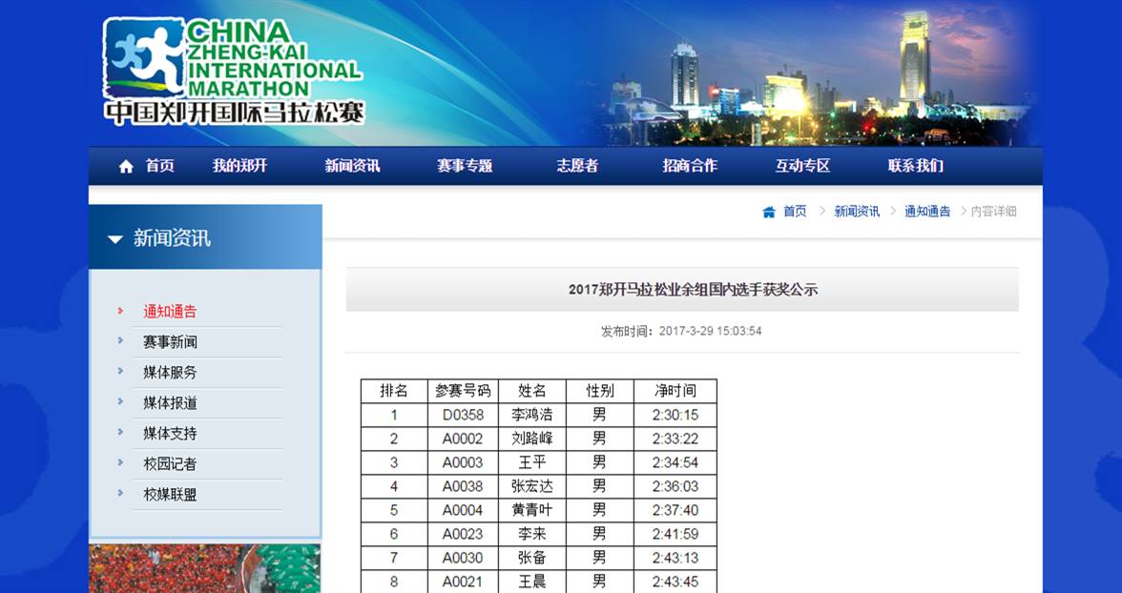Open the 联系我们 menu item
Screen dimensions: 1122x593
(x=915, y=166)
